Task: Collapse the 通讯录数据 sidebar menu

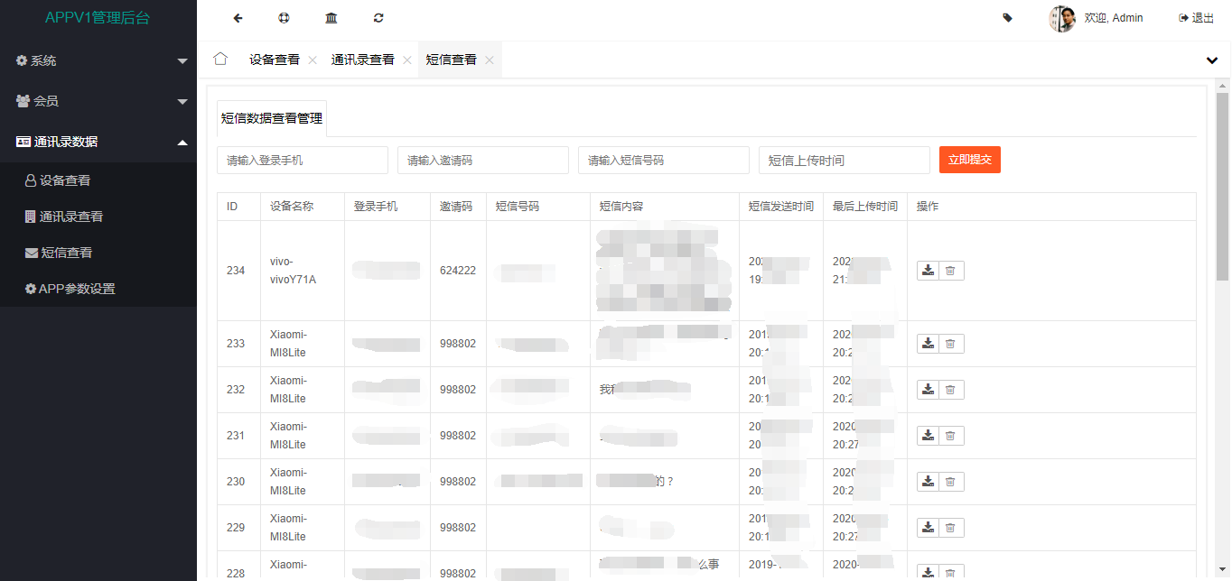Action: click(x=98, y=142)
